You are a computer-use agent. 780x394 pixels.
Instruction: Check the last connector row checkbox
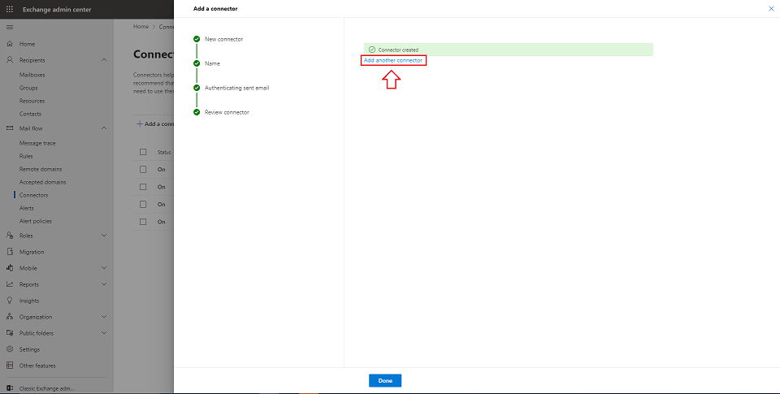click(x=143, y=222)
